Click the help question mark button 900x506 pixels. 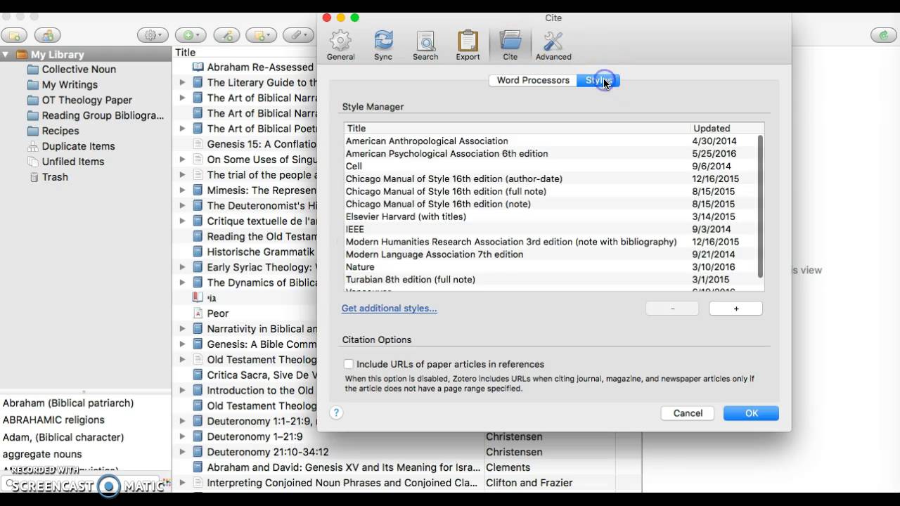click(336, 413)
